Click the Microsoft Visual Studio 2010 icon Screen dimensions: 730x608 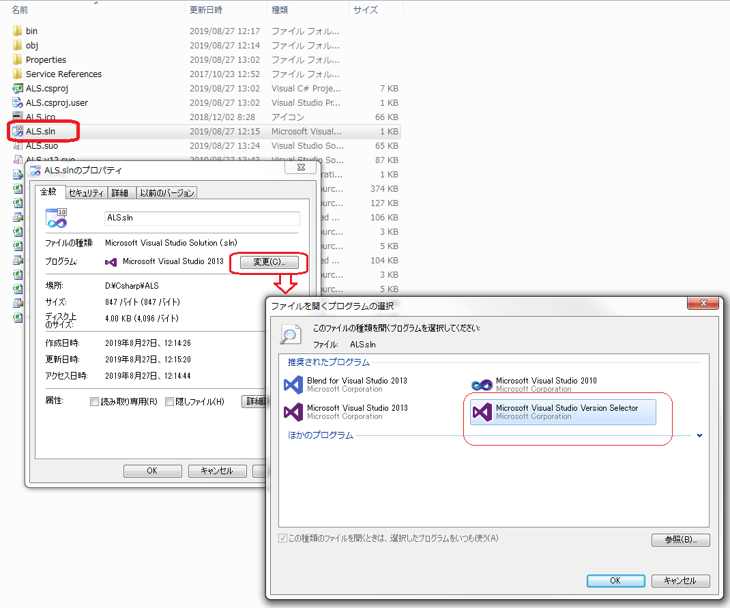pos(482,385)
